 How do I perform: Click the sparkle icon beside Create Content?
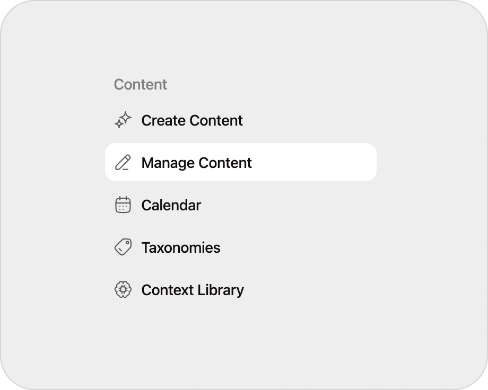123,120
